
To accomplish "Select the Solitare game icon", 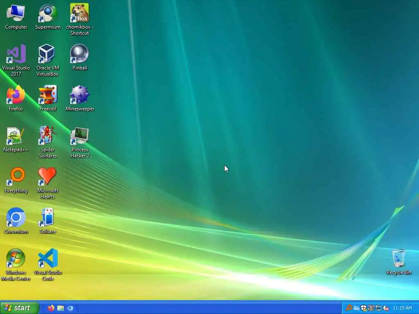I will coord(47,221).
